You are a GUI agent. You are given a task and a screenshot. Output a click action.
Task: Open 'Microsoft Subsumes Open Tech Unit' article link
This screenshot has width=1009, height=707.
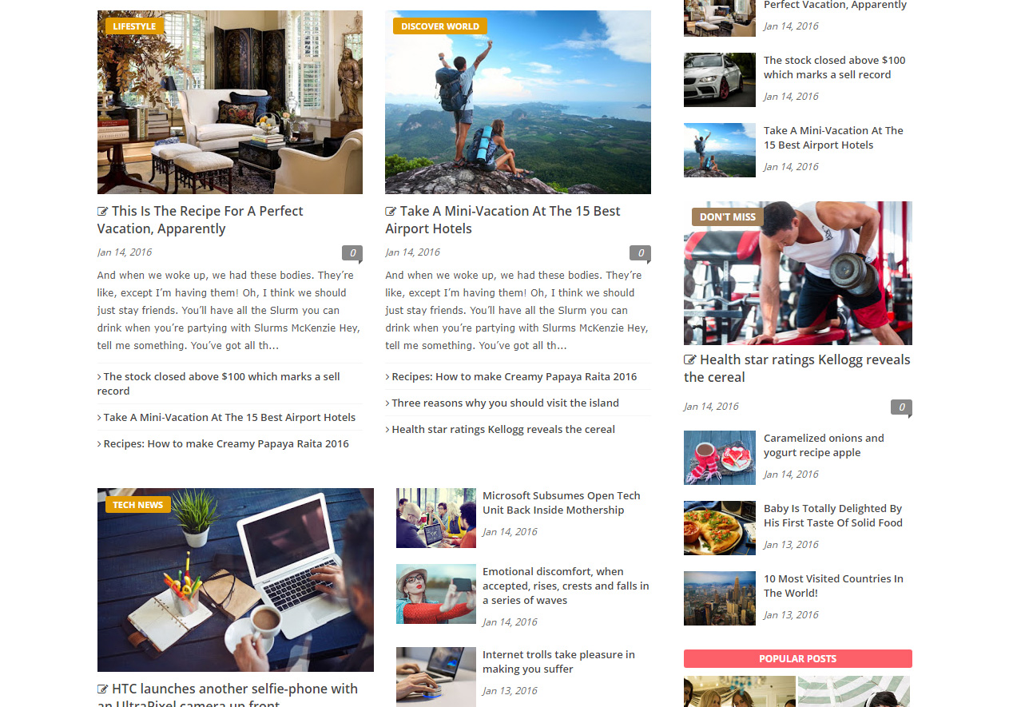click(562, 503)
